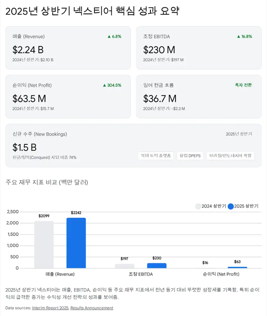The width and height of the screenshot is (267, 316).
Task: Click the 16.8% growth arrow on EBITDA card
Action: tap(244, 36)
